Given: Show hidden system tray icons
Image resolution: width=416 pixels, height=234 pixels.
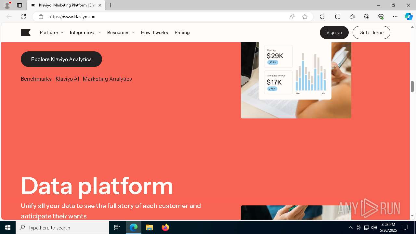Looking at the screenshot, I should pyautogui.click(x=350, y=227).
